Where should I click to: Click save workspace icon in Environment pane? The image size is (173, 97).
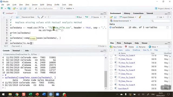coord(115,17)
